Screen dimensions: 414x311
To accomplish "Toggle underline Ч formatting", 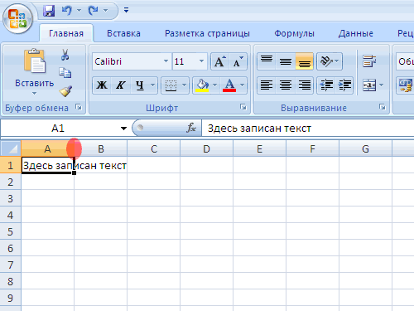I will (140, 85).
